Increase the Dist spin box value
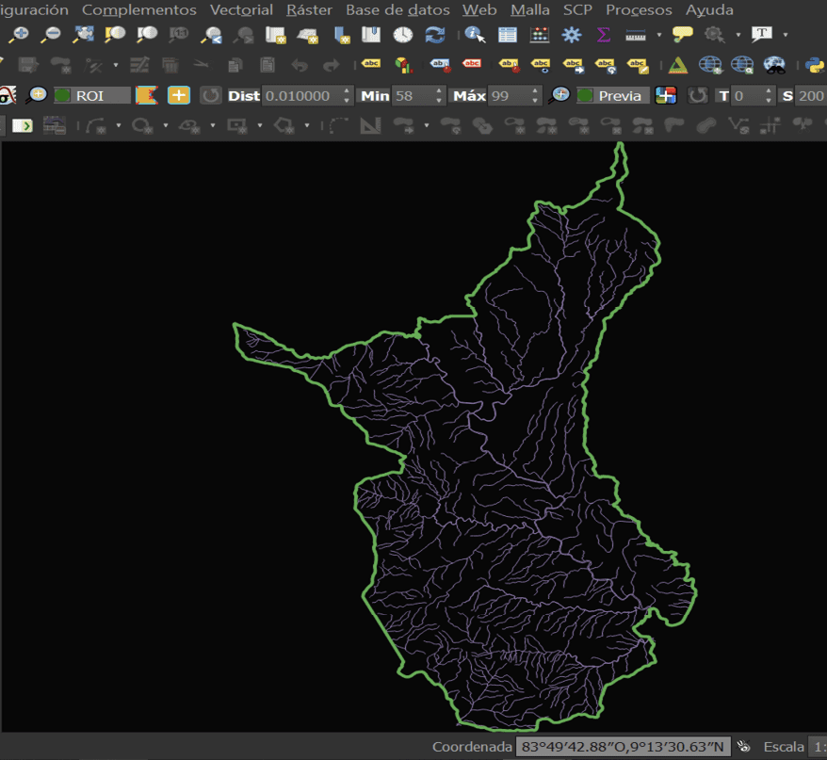Viewport: 827px width, 760px height. point(347,91)
